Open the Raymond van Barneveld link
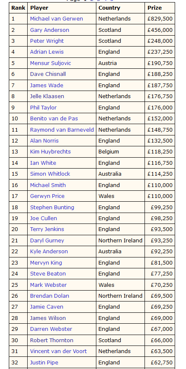186x369 pixels. pos(62,130)
